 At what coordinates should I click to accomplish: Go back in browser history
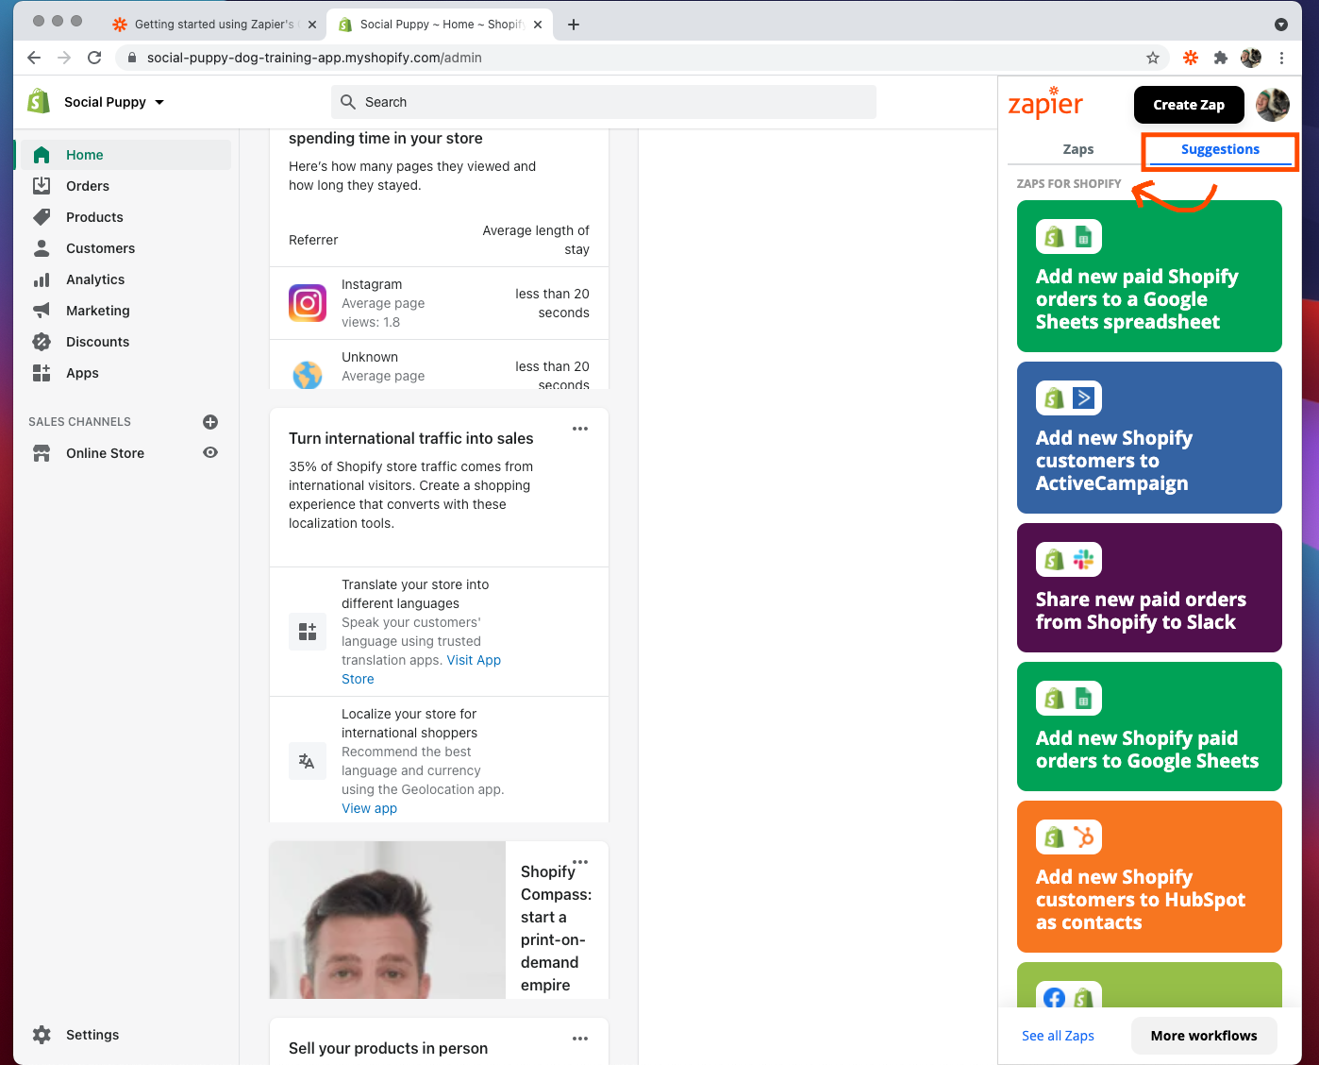[x=34, y=58]
